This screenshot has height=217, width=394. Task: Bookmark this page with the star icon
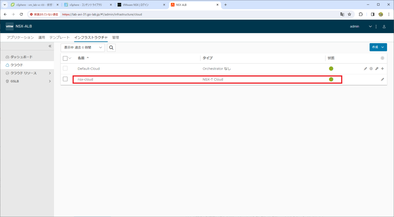[349, 14]
